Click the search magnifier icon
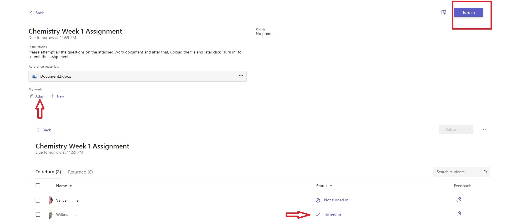Image resolution: width=529 pixels, height=219 pixels. (x=485, y=172)
